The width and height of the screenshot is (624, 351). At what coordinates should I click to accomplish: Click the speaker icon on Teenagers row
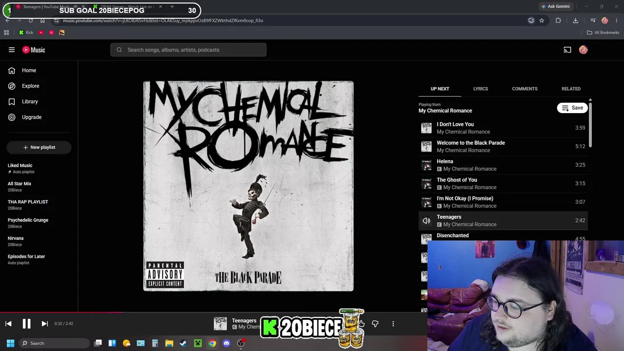coord(427,220)
